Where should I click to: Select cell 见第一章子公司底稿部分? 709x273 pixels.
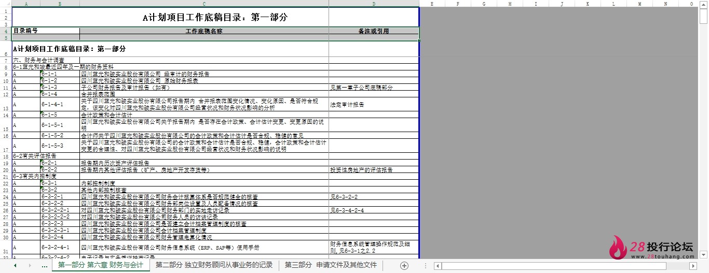pos(374,88)
